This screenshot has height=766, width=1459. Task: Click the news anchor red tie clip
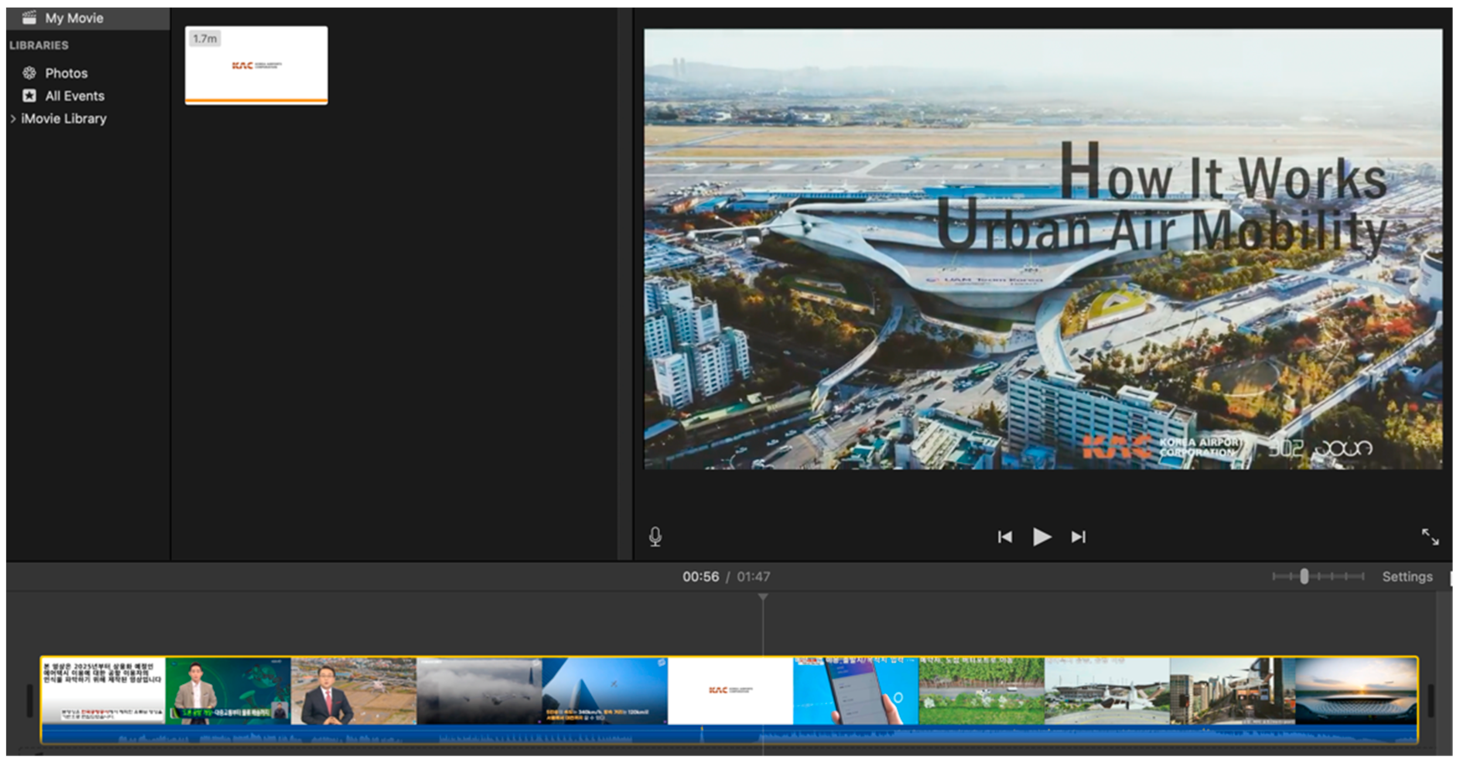[x=353, y=691]
